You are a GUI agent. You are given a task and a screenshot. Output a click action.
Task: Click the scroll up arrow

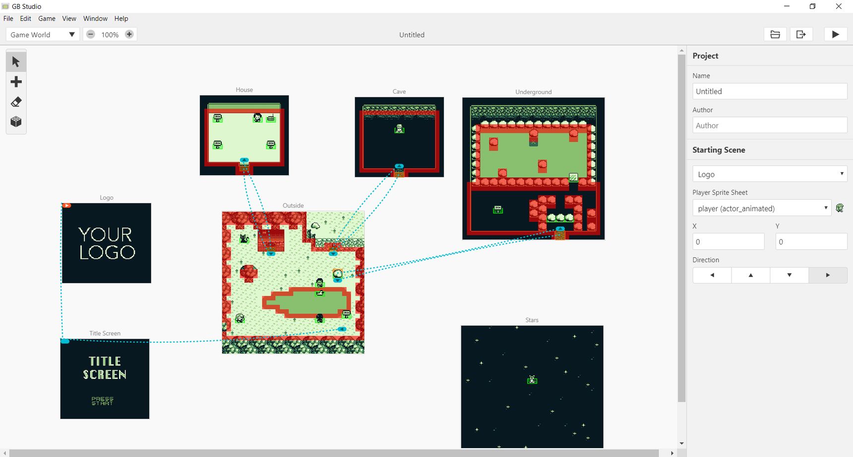(682, 51)
